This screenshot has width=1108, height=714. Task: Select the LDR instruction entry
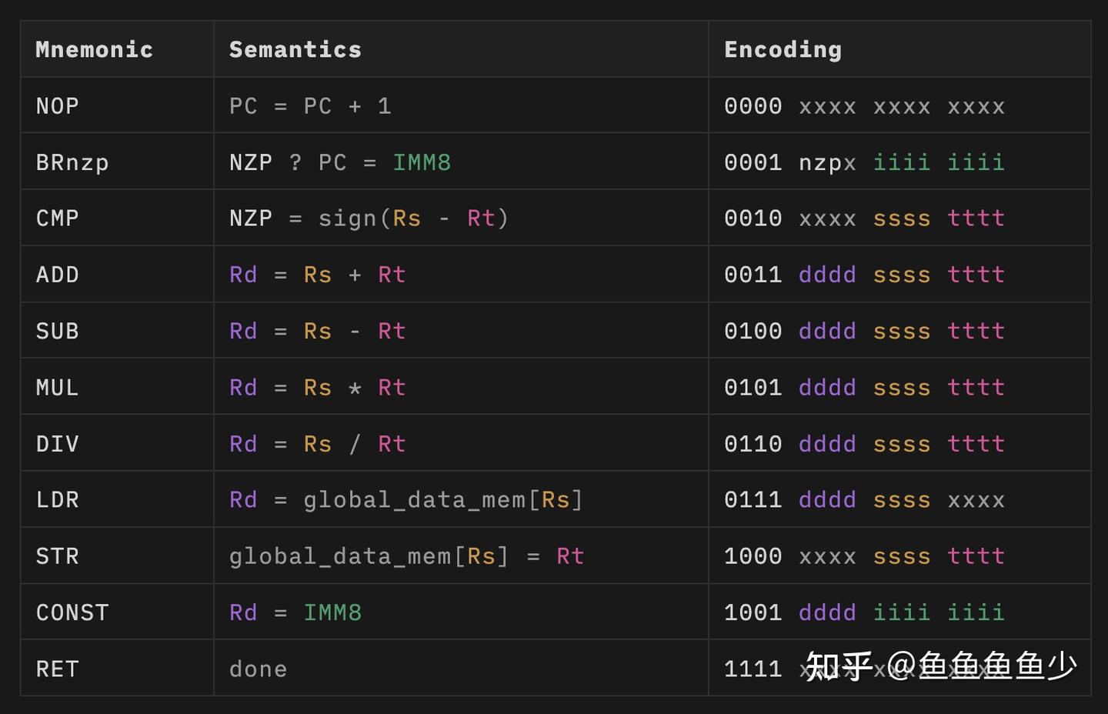(x=57, y=499)
